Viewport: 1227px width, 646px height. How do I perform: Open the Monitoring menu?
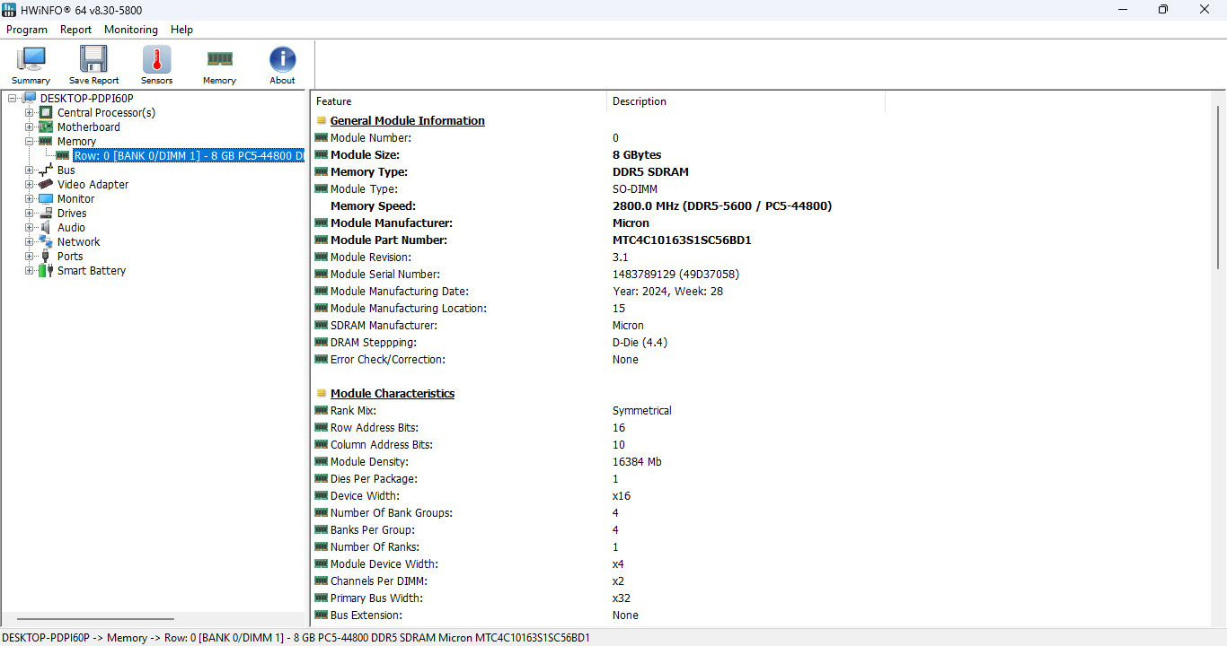[x=131, y=30]
